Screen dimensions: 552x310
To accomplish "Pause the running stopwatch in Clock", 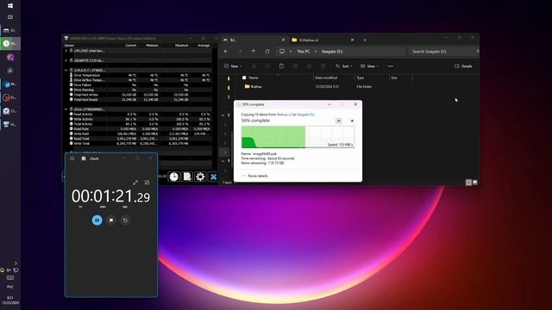I will point(97,220).
